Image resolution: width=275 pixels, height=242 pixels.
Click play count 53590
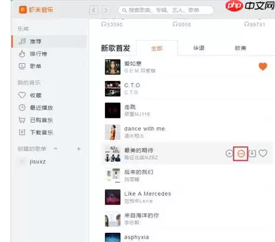pyautogui.click(x=112, y=24)
